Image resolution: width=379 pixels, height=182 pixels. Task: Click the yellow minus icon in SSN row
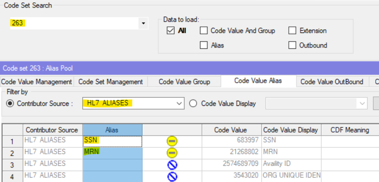pyautogui.click(x=172, y=142)
